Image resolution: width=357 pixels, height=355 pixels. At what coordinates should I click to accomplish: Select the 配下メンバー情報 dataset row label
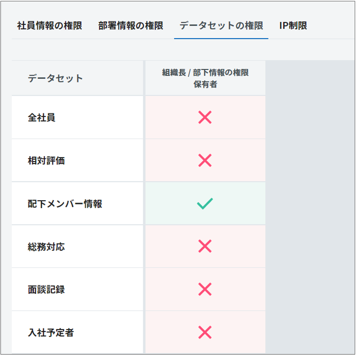point(65,204)
